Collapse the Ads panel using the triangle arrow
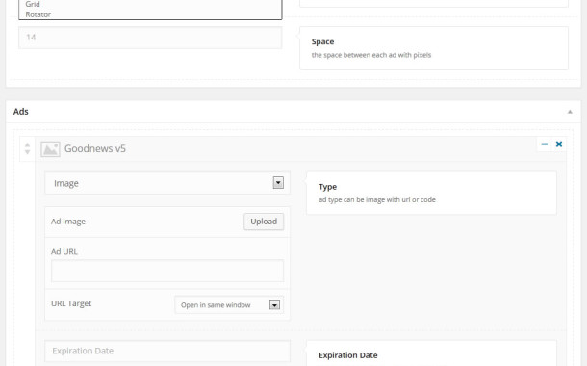The image size is (587, 366). [x=570, y=112]
